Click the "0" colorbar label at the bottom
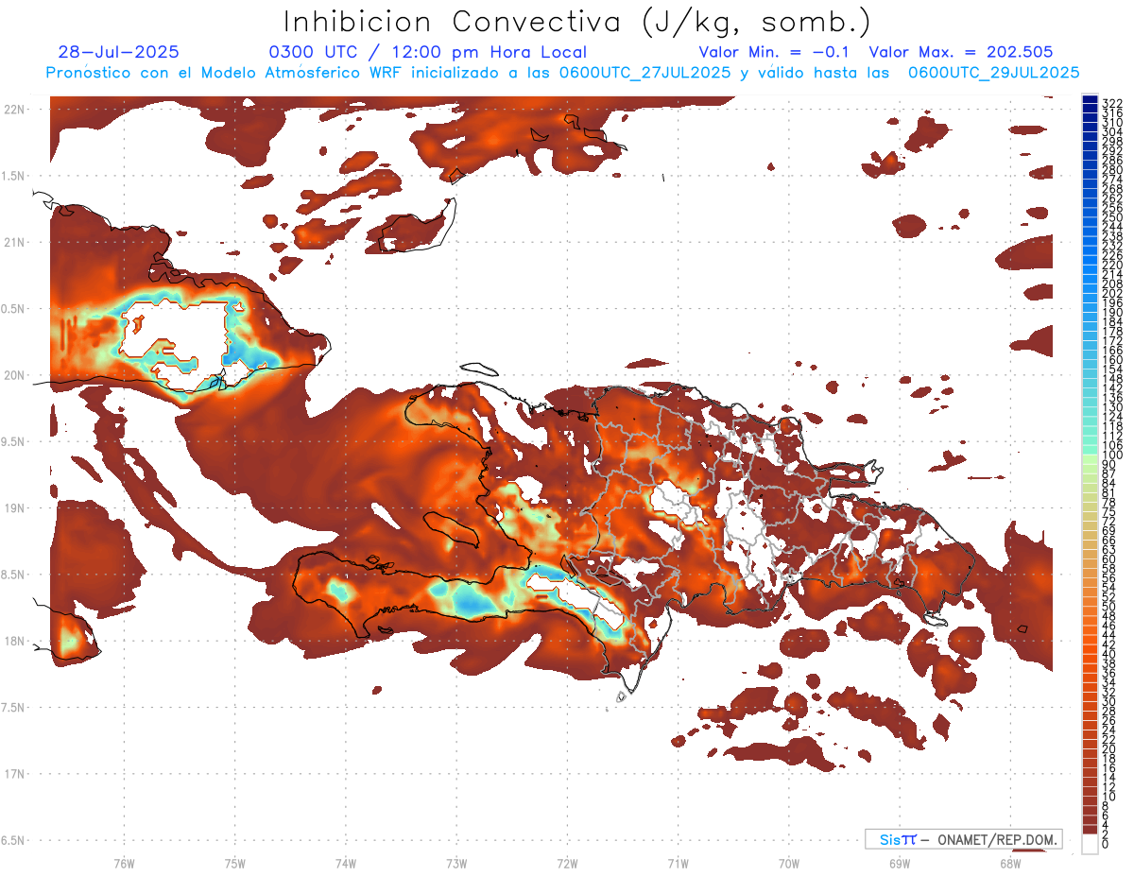1134x876 pixels. tap(1106, 844)
